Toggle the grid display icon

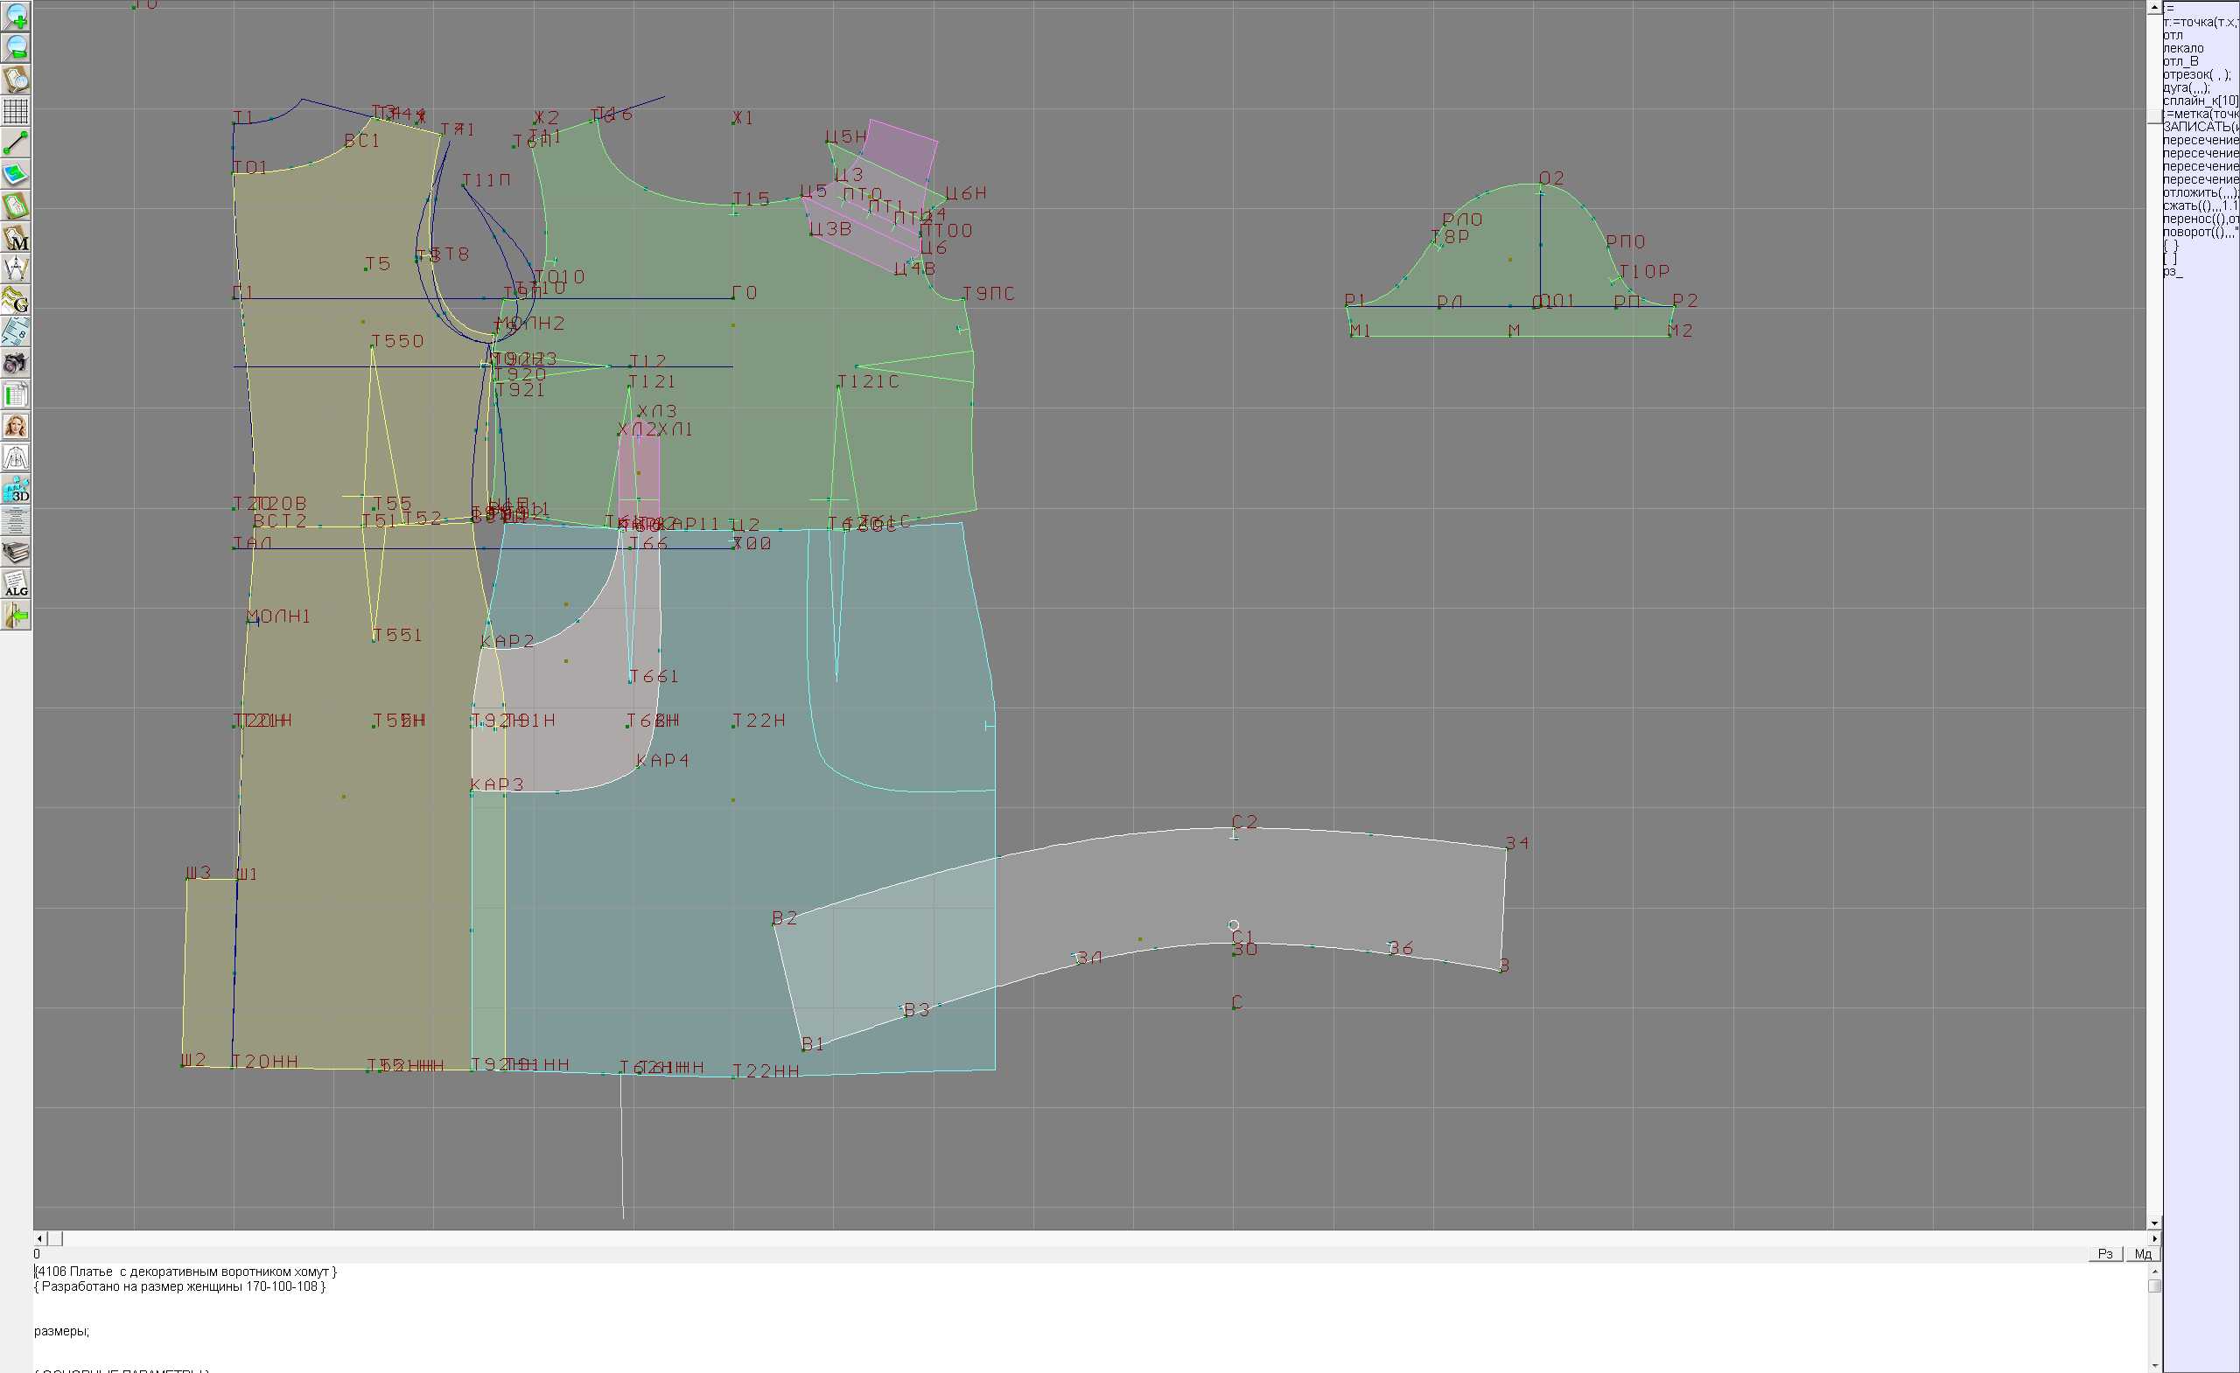pos(16,111)
